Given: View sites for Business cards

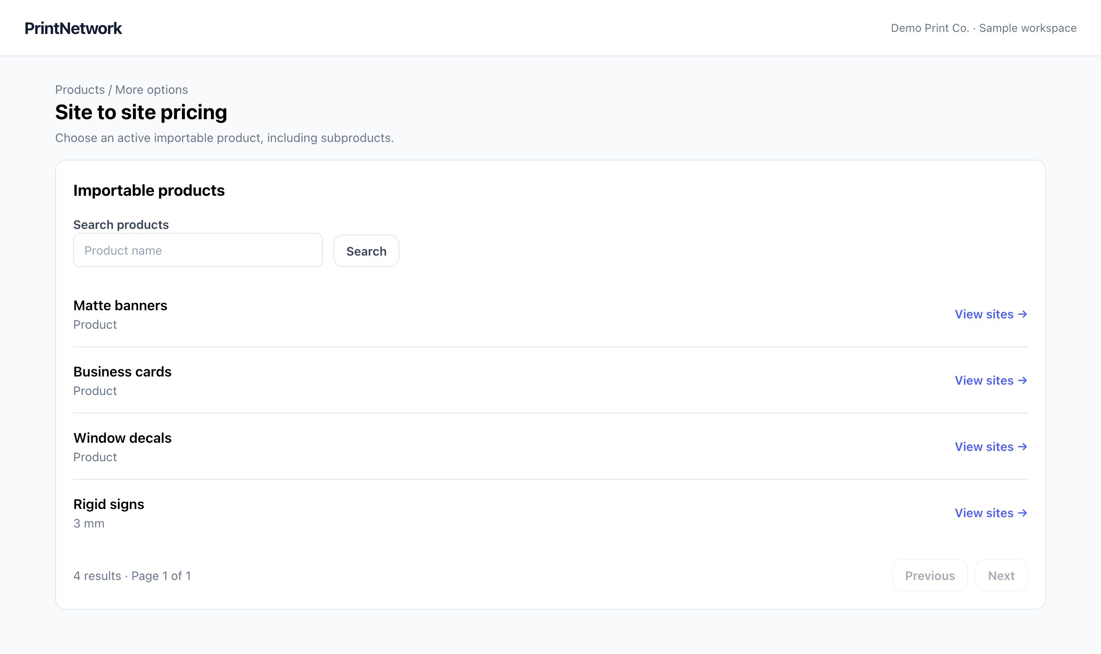Looking at the screenshot, I should tap(991, 380).
